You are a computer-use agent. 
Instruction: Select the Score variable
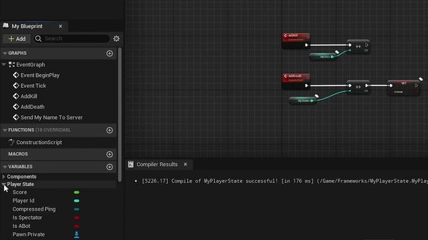pyautogui.click(x=19, y=192)
